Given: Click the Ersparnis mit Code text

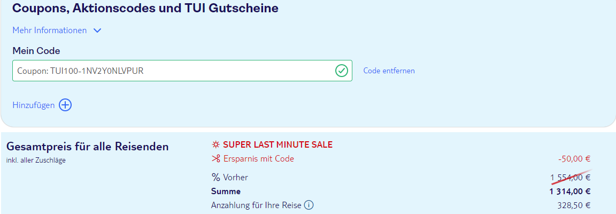Looking at the screenshot, I should (258, 159).
